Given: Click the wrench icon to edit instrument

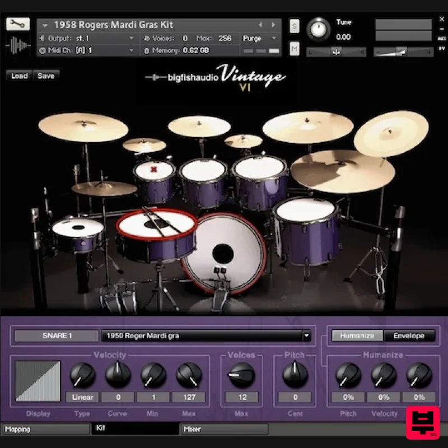Looking at the screenshot, I should [x=17, y=25].
